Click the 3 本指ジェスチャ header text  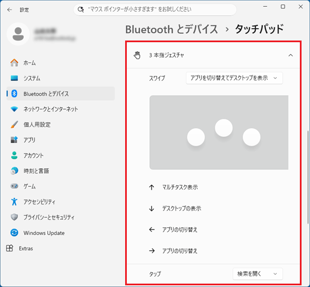[166, 55]
